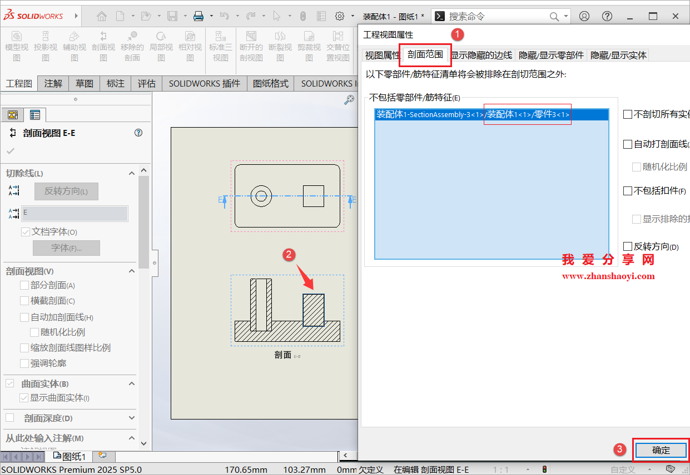Collapse the 从此处输入注解(M) section
Viewport: 690px width, 475px height.
(132, 438)
